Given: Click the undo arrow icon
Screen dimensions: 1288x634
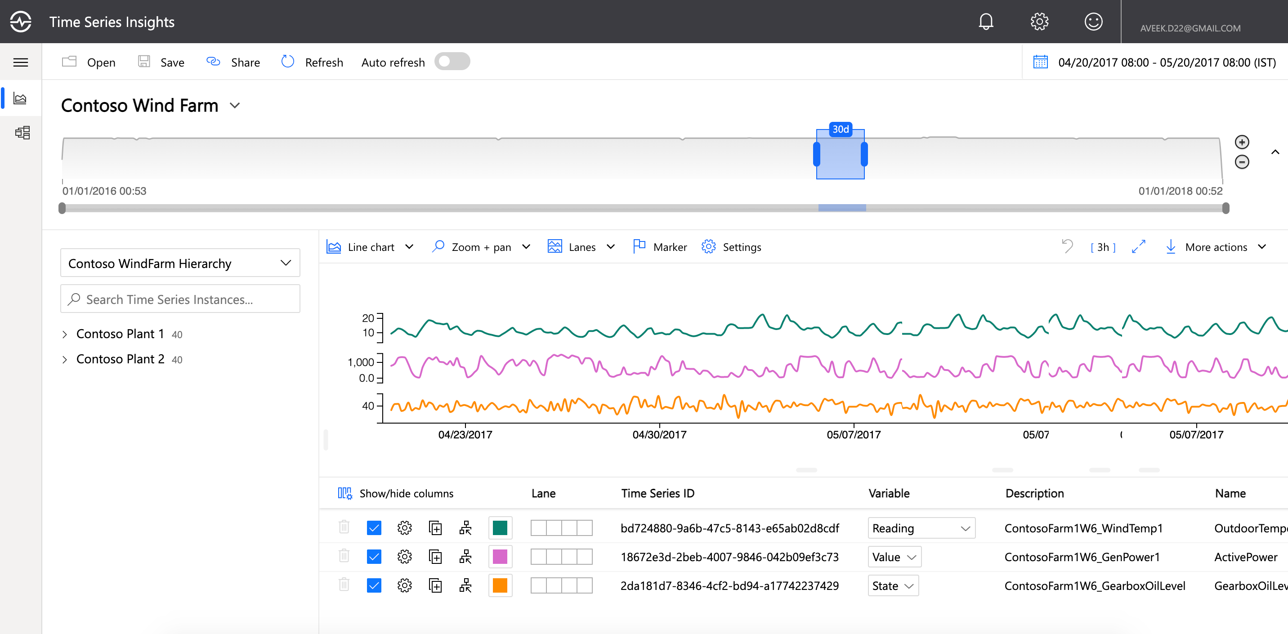Looking at the screenshot, I should click(x=1067, y=246).
